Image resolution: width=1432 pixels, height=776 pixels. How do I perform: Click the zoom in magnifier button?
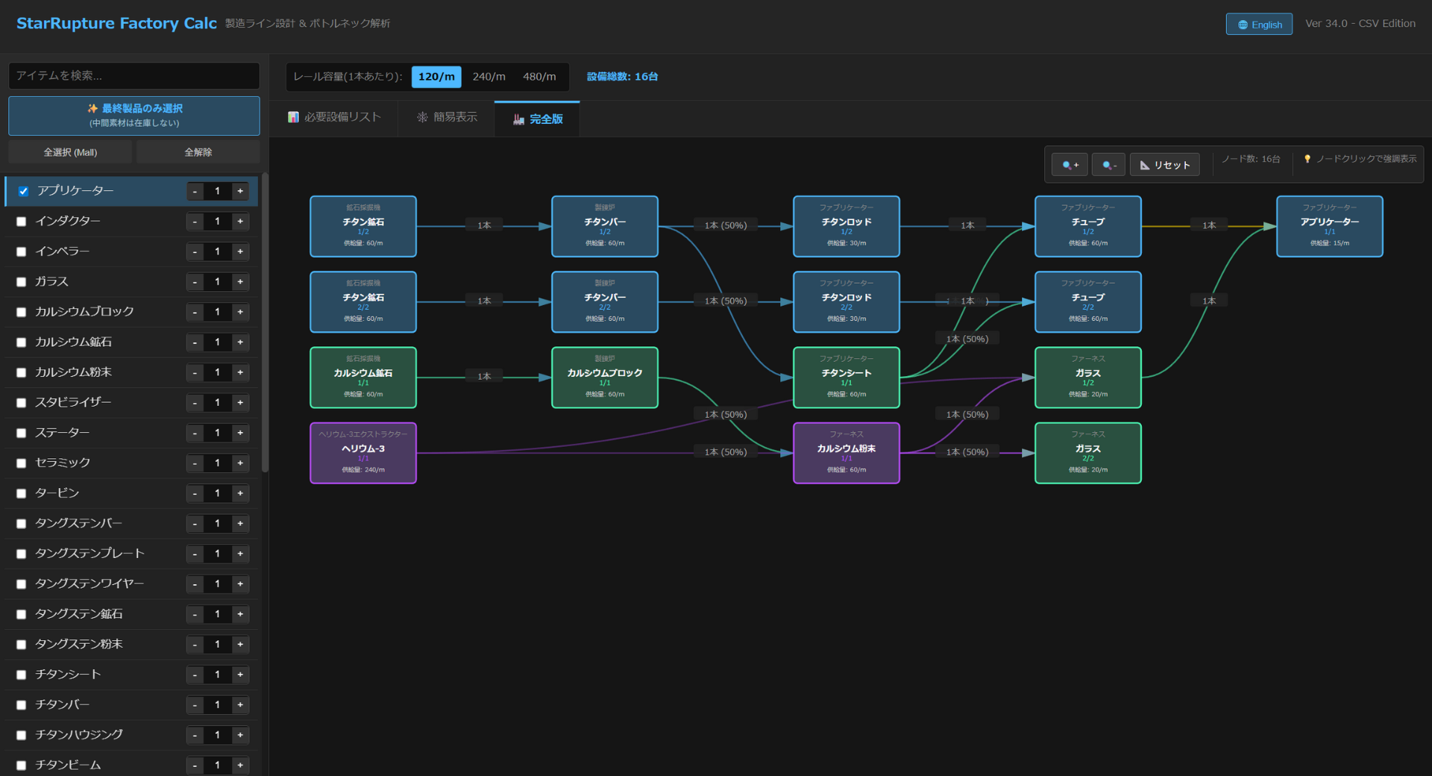(x=1070, y=165)
